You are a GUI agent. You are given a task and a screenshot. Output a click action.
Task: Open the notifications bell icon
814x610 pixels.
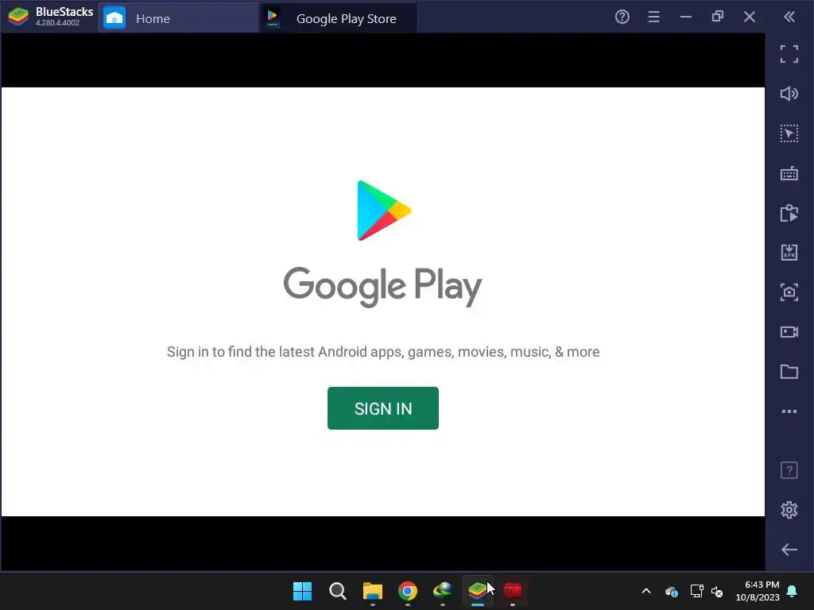pyautogui.click(x=793, y=591)
